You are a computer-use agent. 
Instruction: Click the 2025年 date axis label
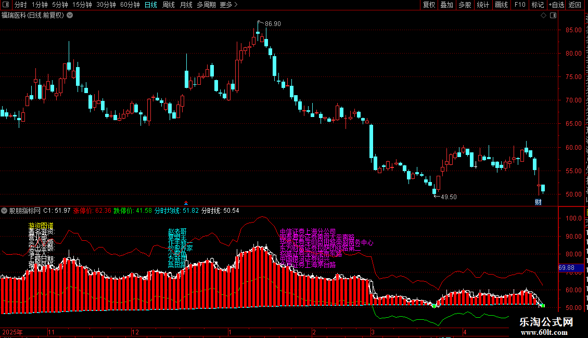[12, 332]
